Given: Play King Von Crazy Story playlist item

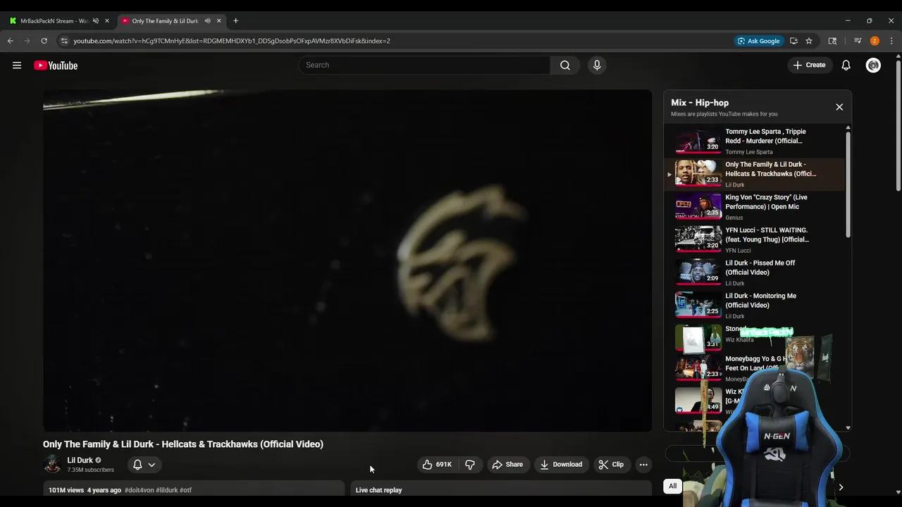Looking at the screenshot, I should pos(754,207).
